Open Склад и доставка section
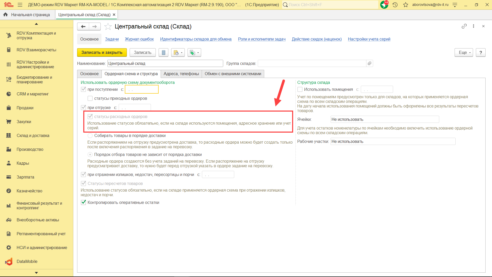Viewport: 492px width, 277px height. (x=33, y=135)
